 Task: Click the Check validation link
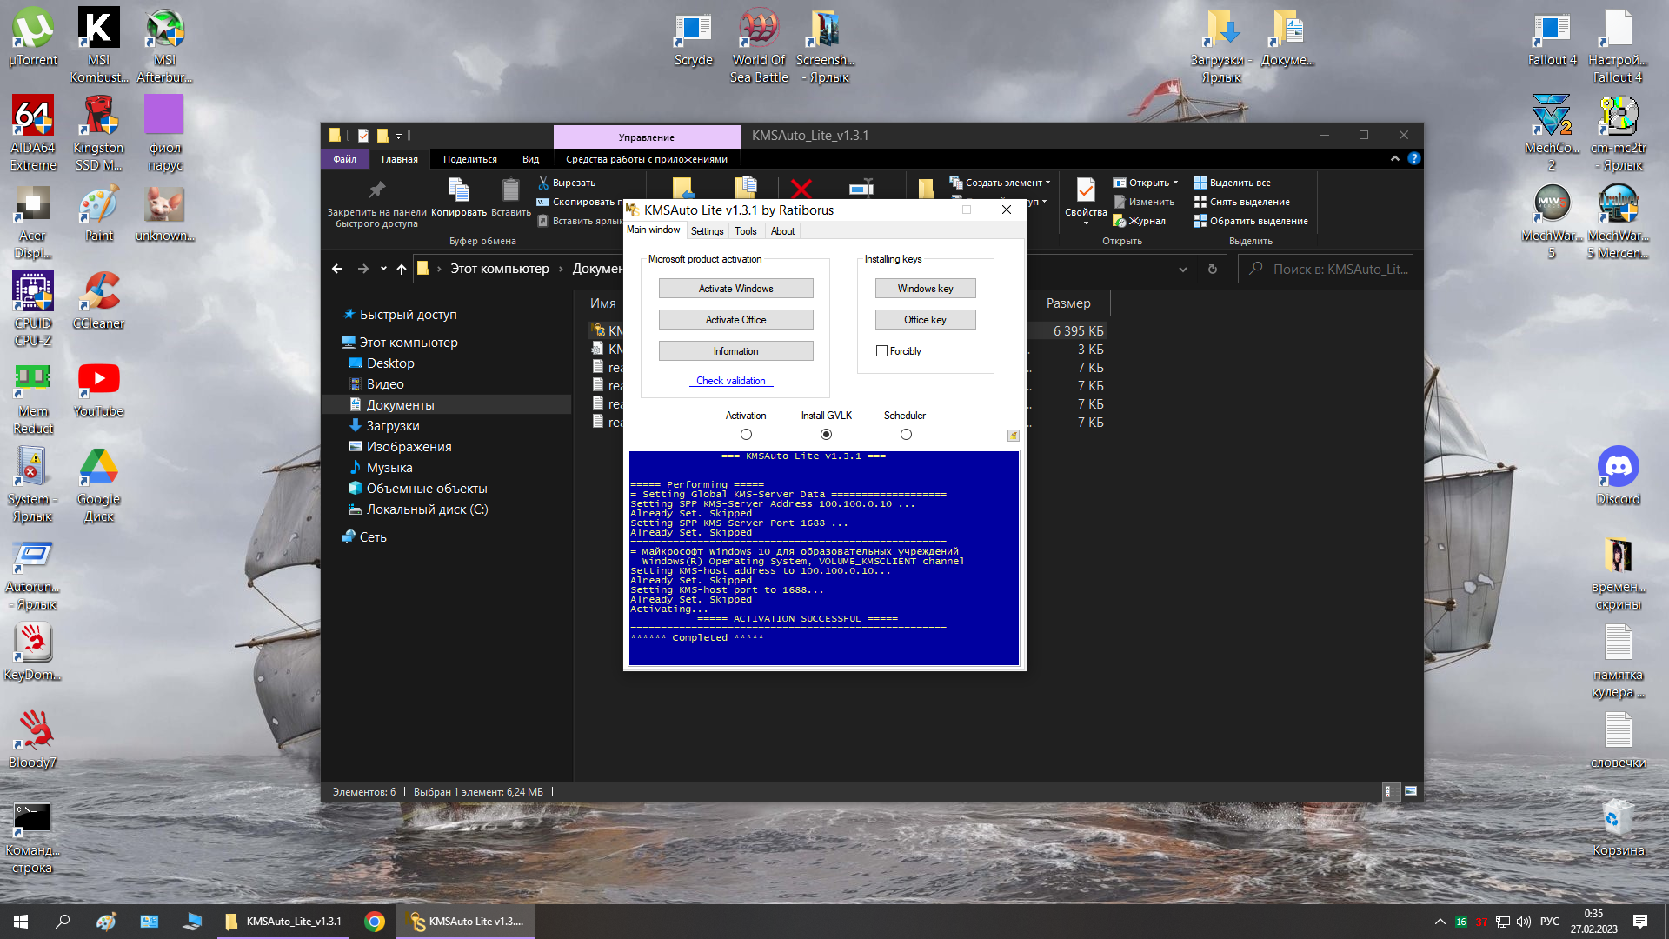coord(731,381)
